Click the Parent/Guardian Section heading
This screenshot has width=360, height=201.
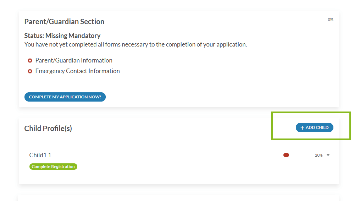[x=64, y=22]
